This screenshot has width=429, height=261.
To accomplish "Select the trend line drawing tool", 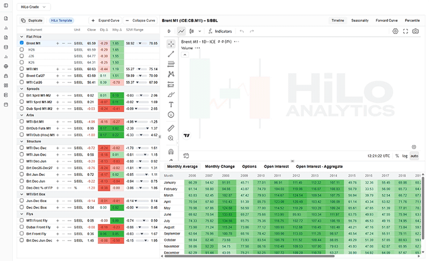I will point(171,54).
